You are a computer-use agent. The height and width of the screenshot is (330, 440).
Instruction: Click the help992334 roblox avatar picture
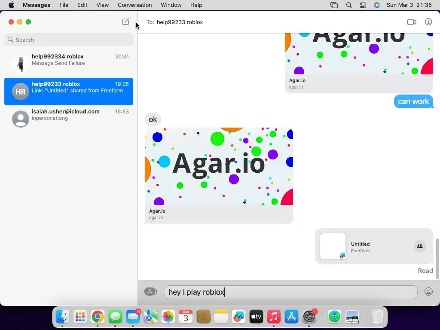point(21,64)
